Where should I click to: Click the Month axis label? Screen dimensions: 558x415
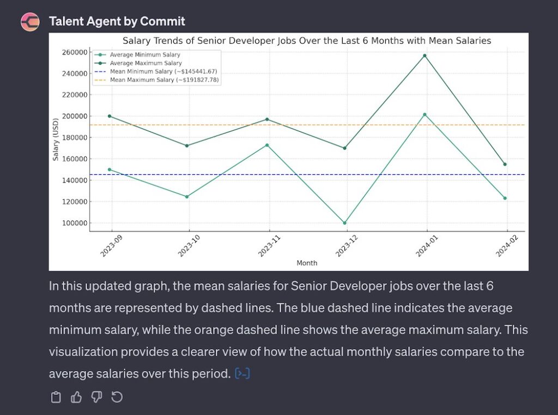(x=307, y=263)
